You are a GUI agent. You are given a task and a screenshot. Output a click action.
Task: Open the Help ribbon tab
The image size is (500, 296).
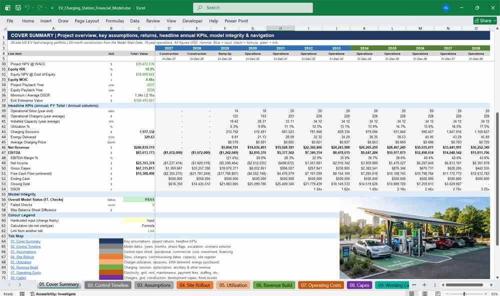pos(213,20)
